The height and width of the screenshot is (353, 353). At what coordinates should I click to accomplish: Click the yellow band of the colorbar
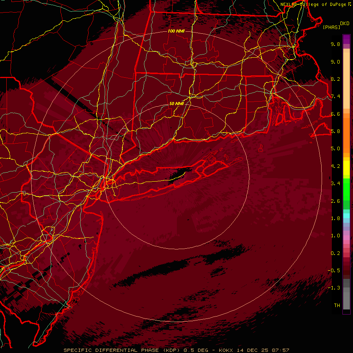[346, 168]
